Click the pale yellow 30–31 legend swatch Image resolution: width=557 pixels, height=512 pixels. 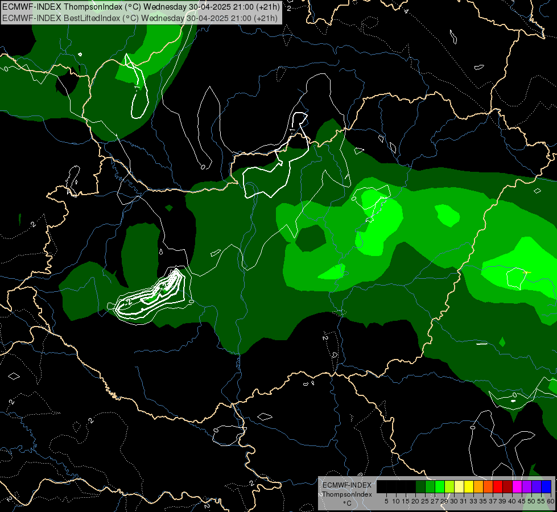pyautogui.click(x=459, y=486)
